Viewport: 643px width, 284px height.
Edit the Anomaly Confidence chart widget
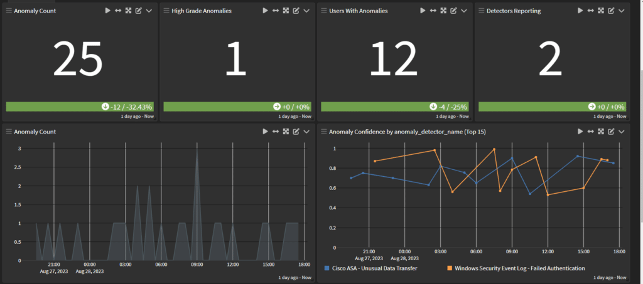(610, 132)
